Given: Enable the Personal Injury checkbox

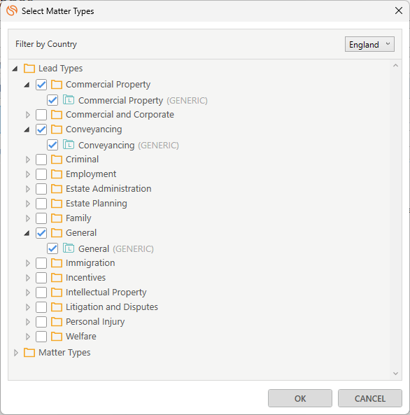Looking at the screenshot, I should pyautogui.click(x=41, y=322).
